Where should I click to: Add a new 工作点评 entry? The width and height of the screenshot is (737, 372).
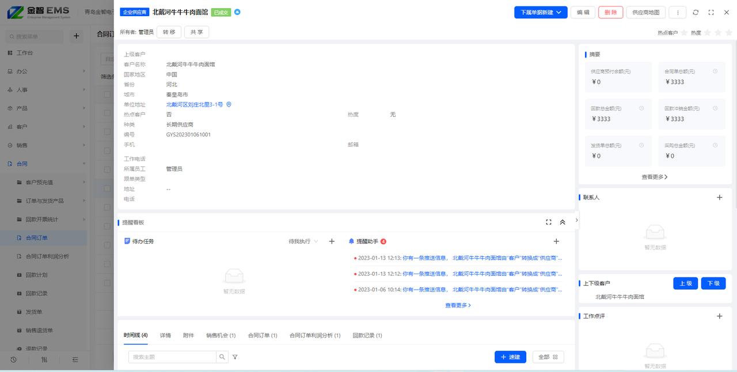tap(719, 316)
